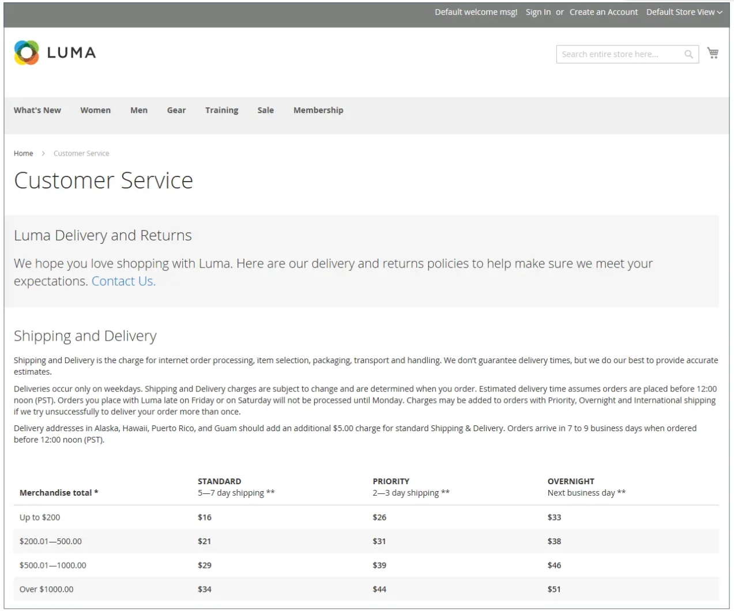Click the Sign In link
The image size is (734, 611).
pos(537,12)
